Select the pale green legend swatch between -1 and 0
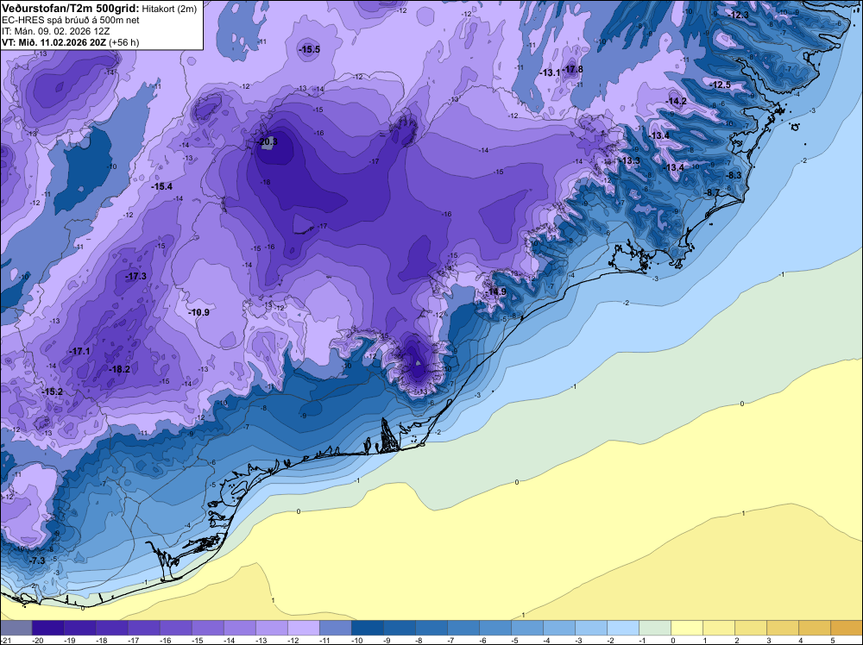 (x=655, y=628)
